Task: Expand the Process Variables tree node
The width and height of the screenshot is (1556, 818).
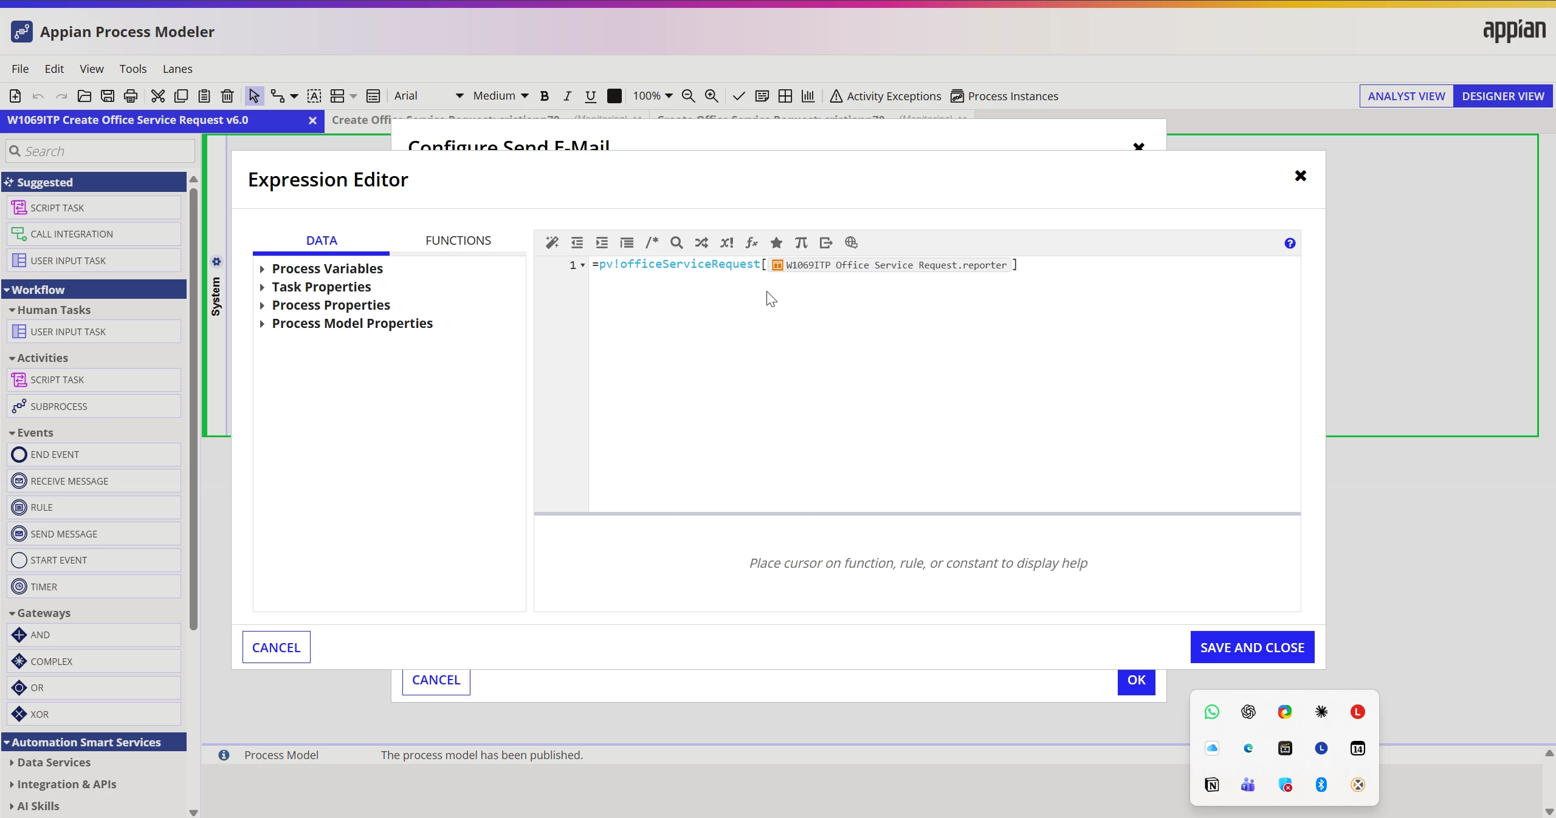Action: 262,269
